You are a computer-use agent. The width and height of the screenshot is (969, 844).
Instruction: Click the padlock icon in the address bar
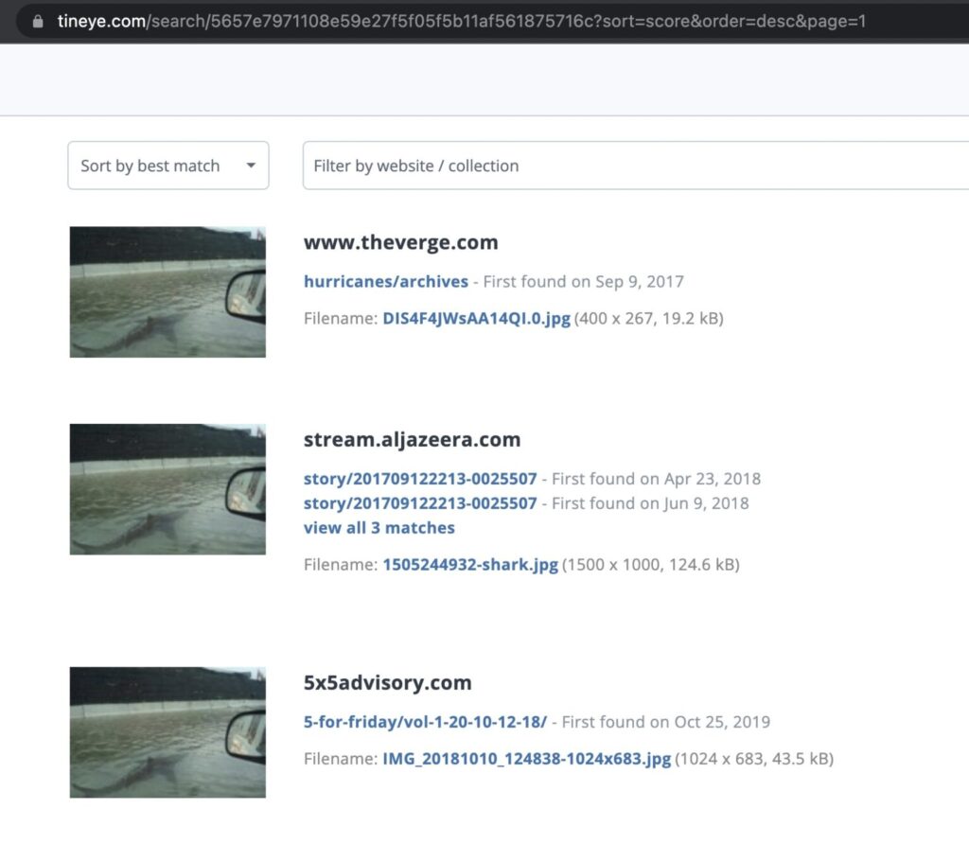click(38, 21)
